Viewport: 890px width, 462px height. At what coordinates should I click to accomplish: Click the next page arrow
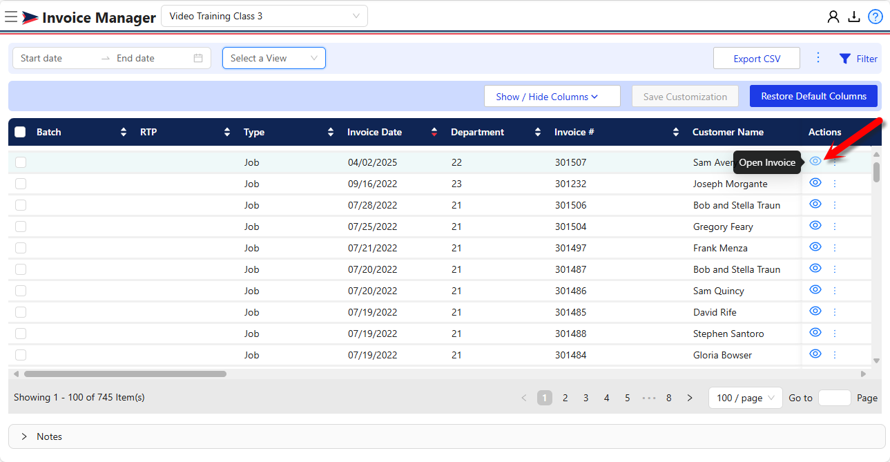pyautogui.click(x=690, y=398)
